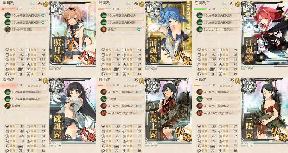Select the 13号対空電探改 radar icon
Viewport: 288px width, 153px height.
coord(7,29)
